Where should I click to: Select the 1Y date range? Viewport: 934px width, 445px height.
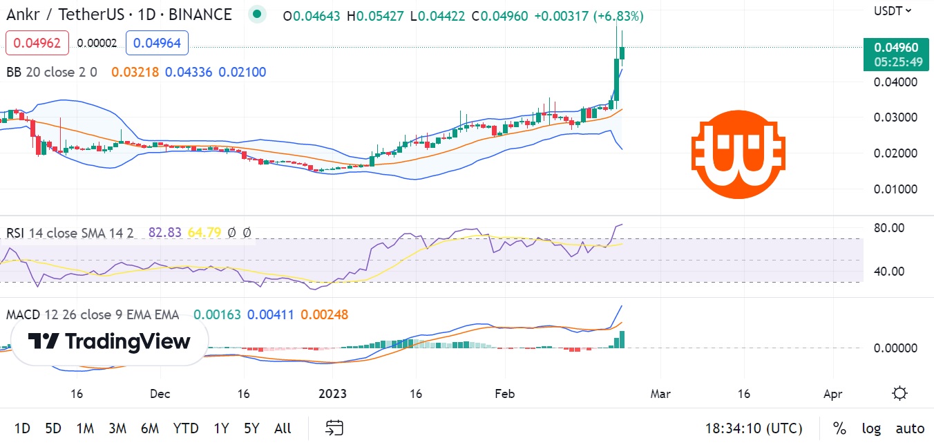point(221,428)
